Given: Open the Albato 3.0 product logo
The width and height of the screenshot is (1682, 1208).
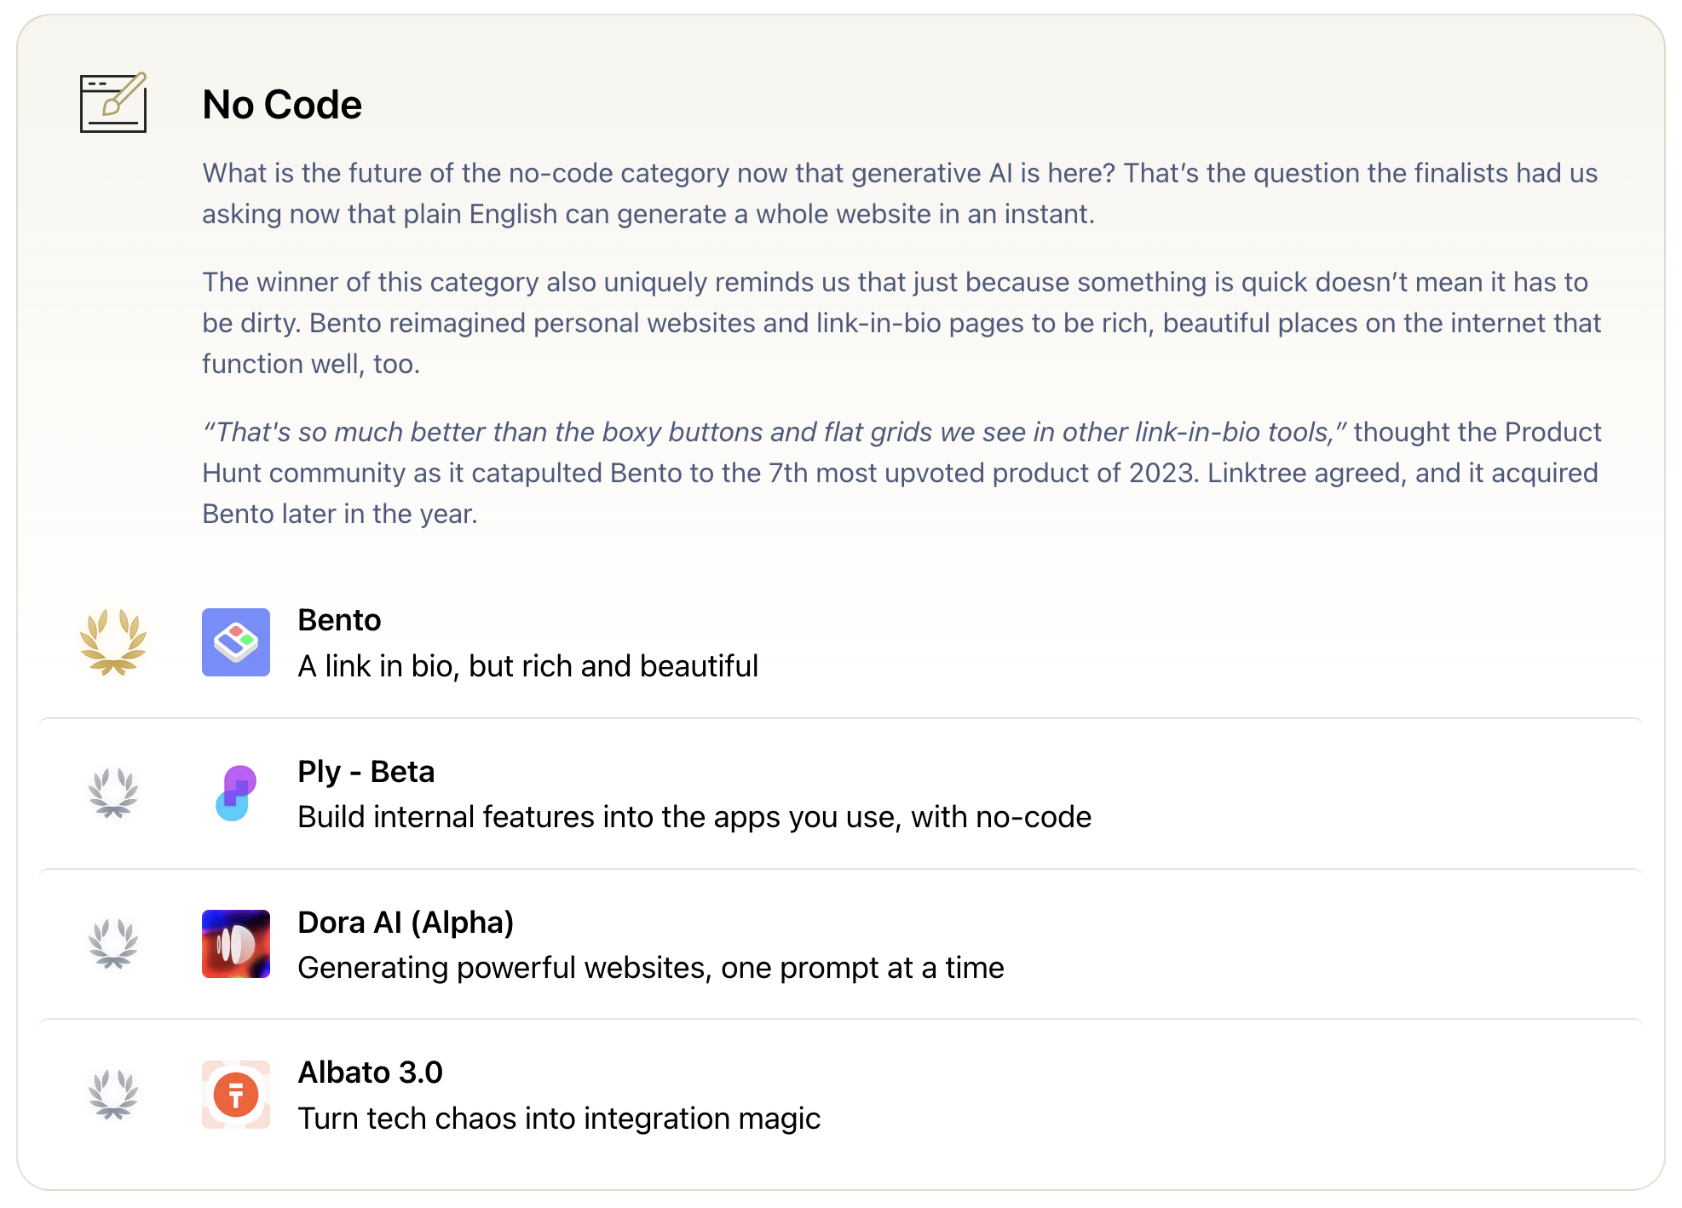Looking at the screenshot, I should (236, 1095).
